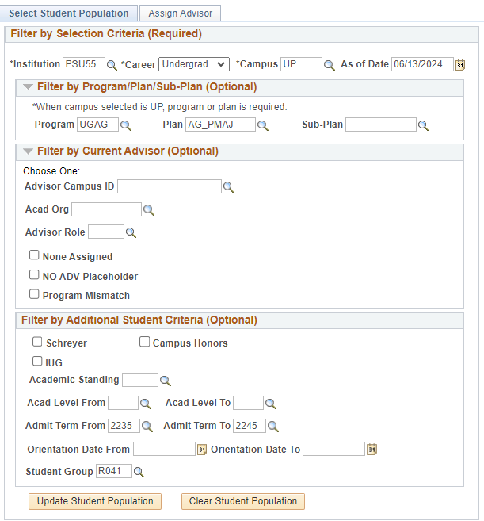Open the Career dropdown list
Screen dimensions: 484x521
[x=194, y=64]
